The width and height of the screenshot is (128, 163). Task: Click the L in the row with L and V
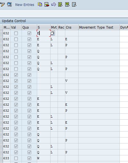coord(52,93)
